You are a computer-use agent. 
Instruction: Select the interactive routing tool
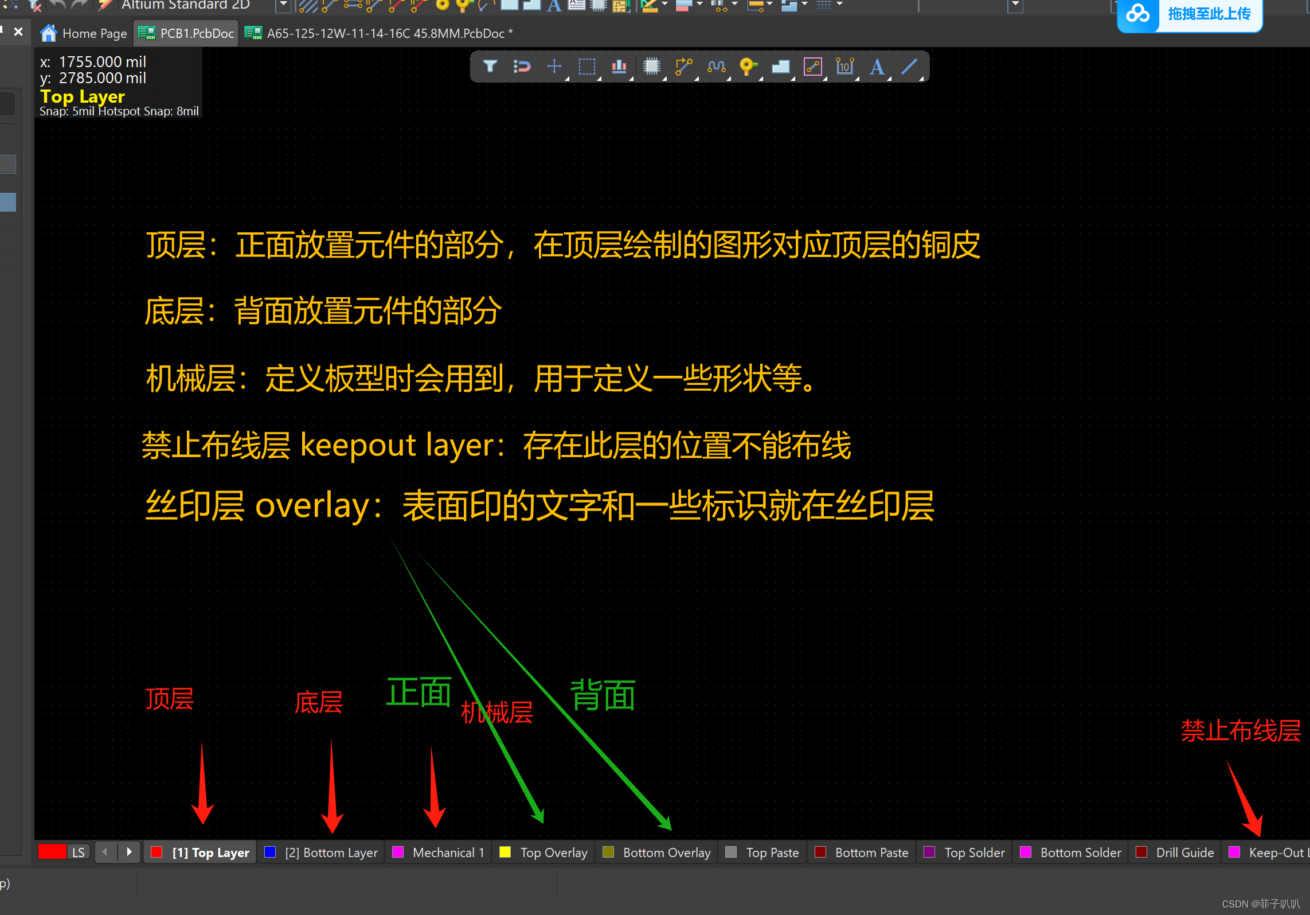point(683,67)
